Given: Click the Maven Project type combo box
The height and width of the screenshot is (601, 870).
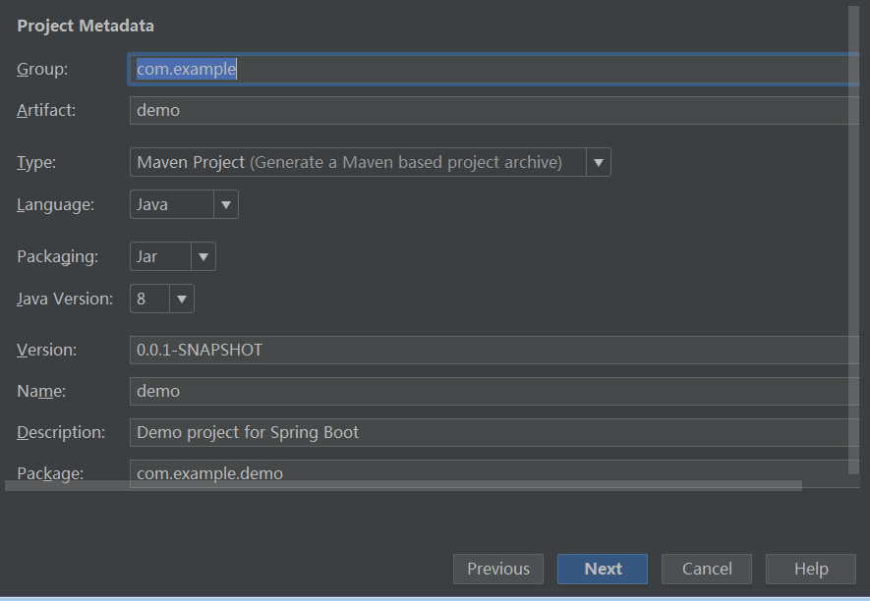Looking at the screenshot, I should [x=370, y=162].
